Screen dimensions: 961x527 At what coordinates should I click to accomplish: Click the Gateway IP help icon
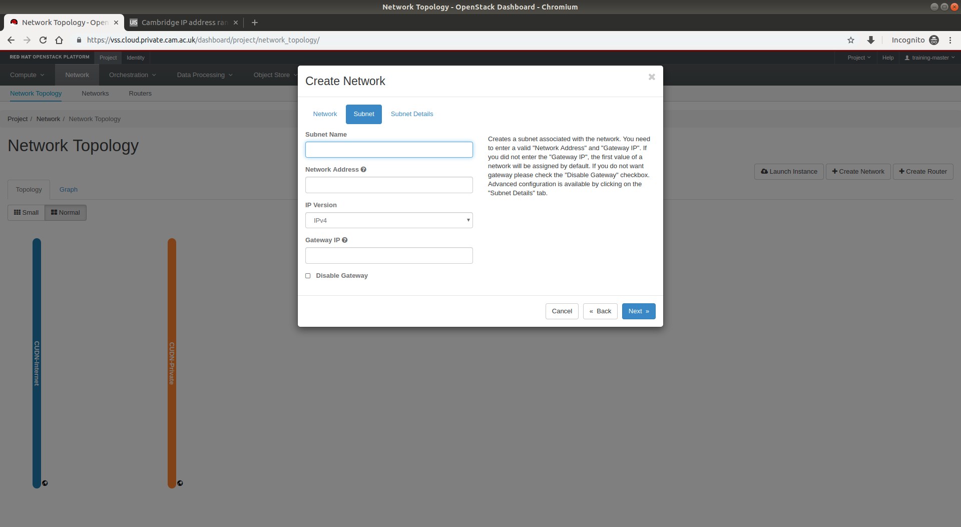pos(344,240)
